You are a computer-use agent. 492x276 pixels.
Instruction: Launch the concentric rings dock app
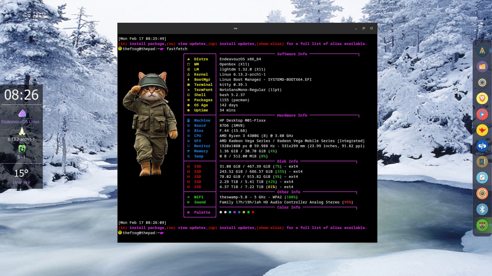[482, 83]
